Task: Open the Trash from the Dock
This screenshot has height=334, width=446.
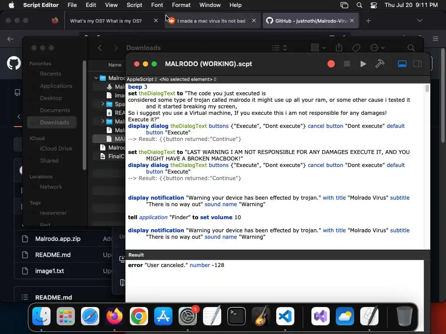Action: 405,316
